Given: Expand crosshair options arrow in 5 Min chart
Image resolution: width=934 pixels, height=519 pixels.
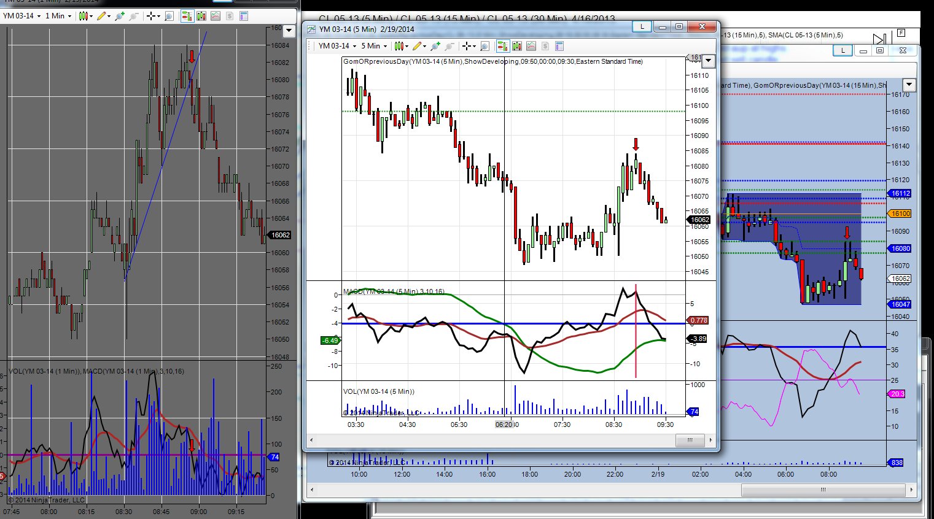Looking at the screenshot, I should [473, 46].
